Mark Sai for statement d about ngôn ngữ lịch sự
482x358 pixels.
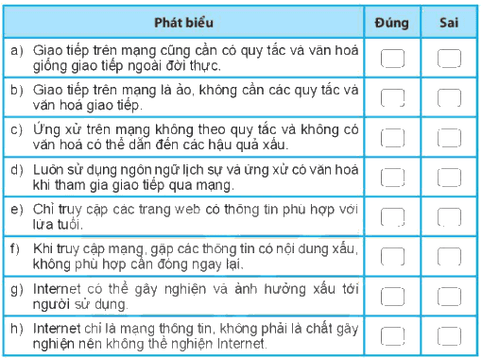[x=449, y=178]
